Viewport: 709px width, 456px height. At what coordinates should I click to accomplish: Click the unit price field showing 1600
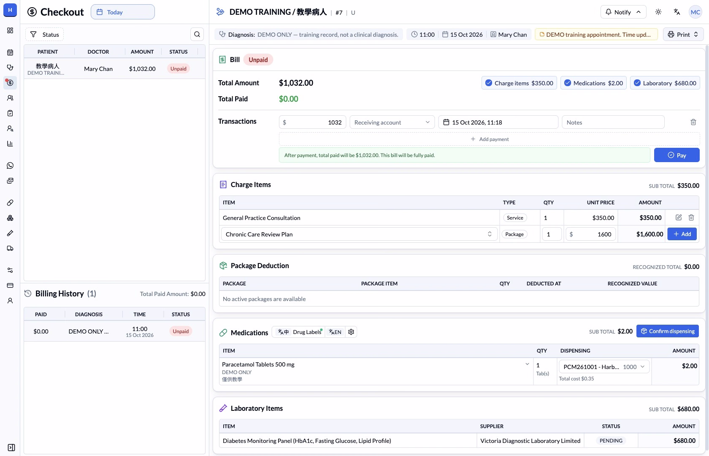tap(591, 234)
